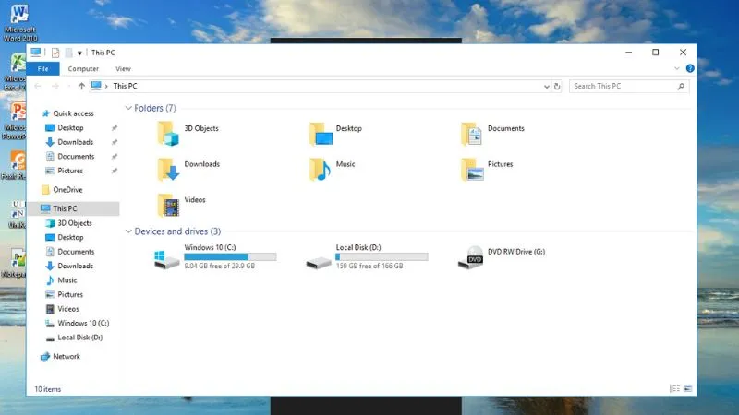Open the View ribbon tab
739x415 pixels.
(123, 68)
